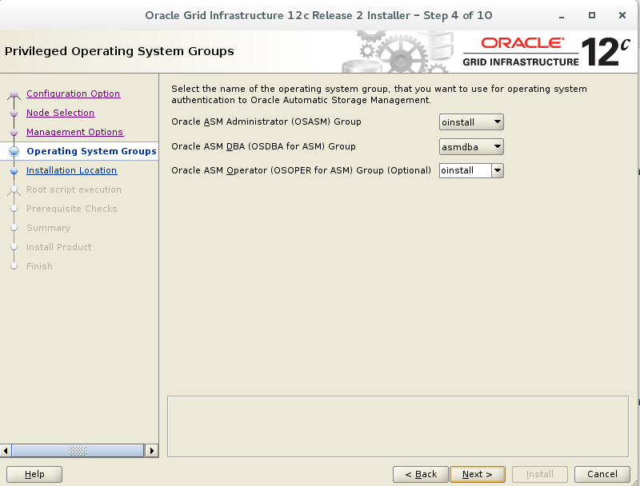Screen dimensions: 640x486
Task: Click the Management Options step bullet
Action: tap(14, 132)
